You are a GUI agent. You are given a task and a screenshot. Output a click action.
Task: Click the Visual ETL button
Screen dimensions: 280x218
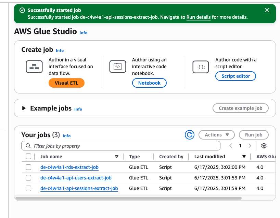pos(66,83)
